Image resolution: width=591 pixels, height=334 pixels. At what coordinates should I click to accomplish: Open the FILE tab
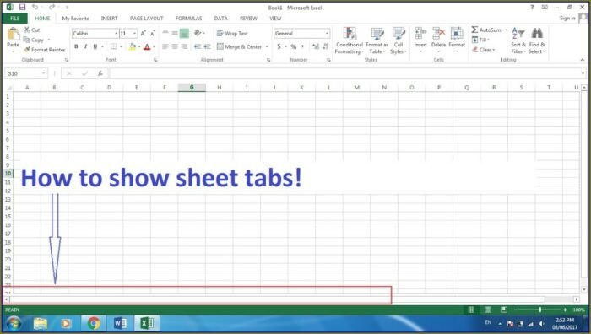(x=15, y=18)
